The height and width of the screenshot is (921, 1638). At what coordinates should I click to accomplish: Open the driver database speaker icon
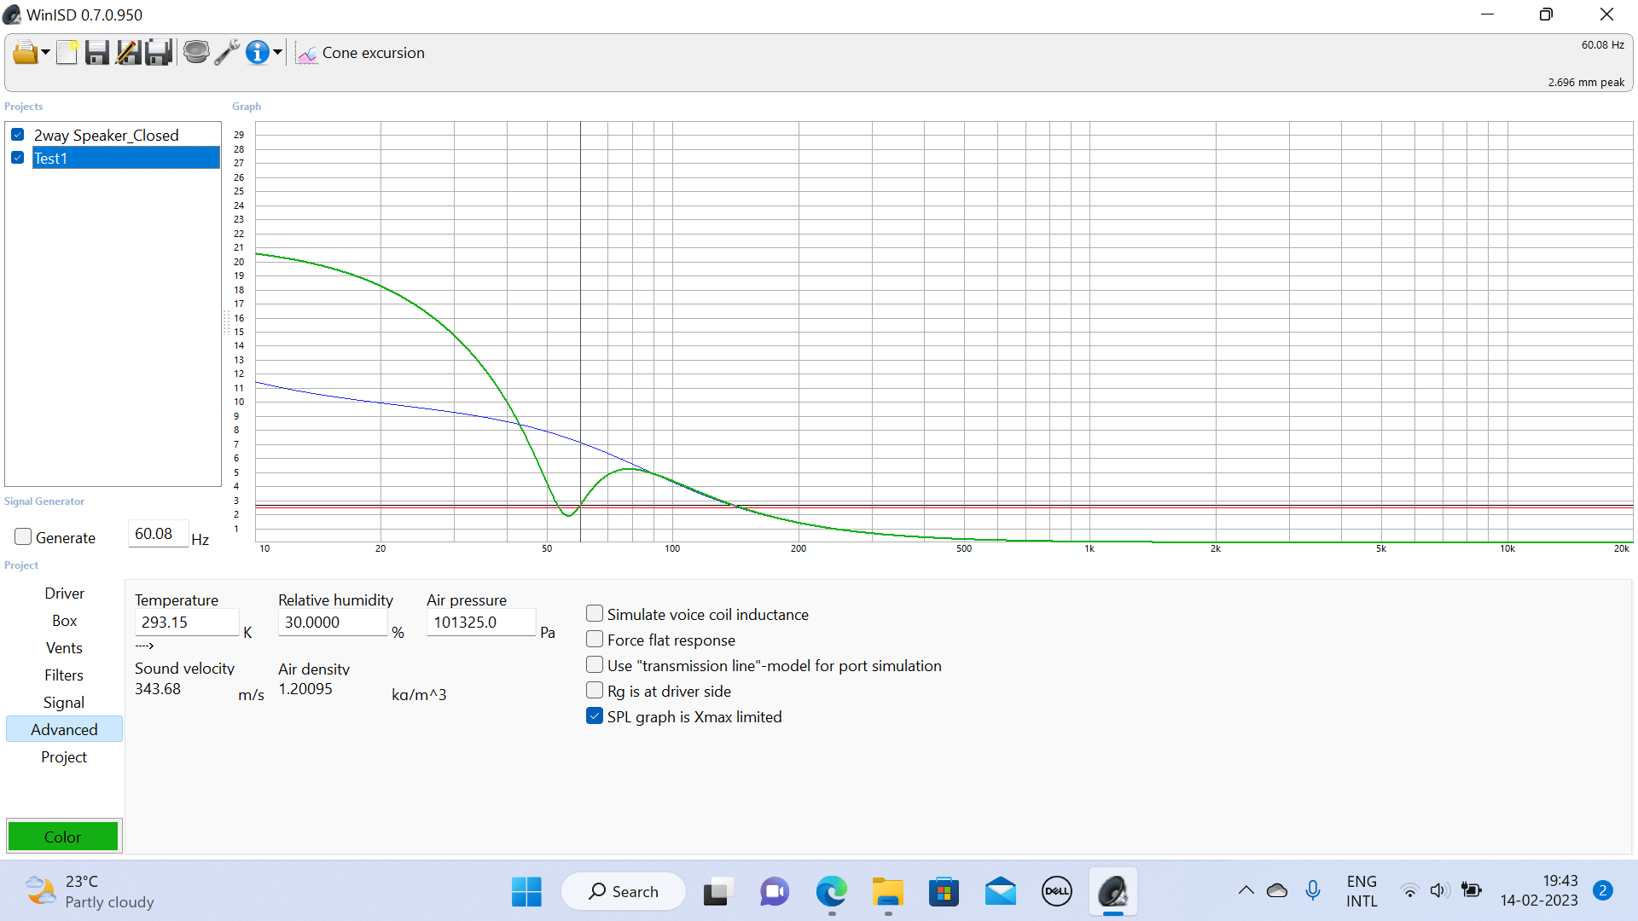point(196,53)
